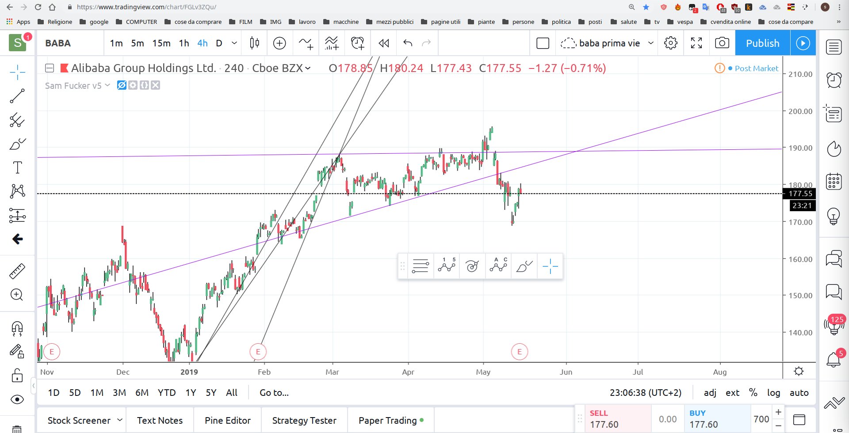Set chart range to 3M
849x433 pixels.
[x=119, y=392]
